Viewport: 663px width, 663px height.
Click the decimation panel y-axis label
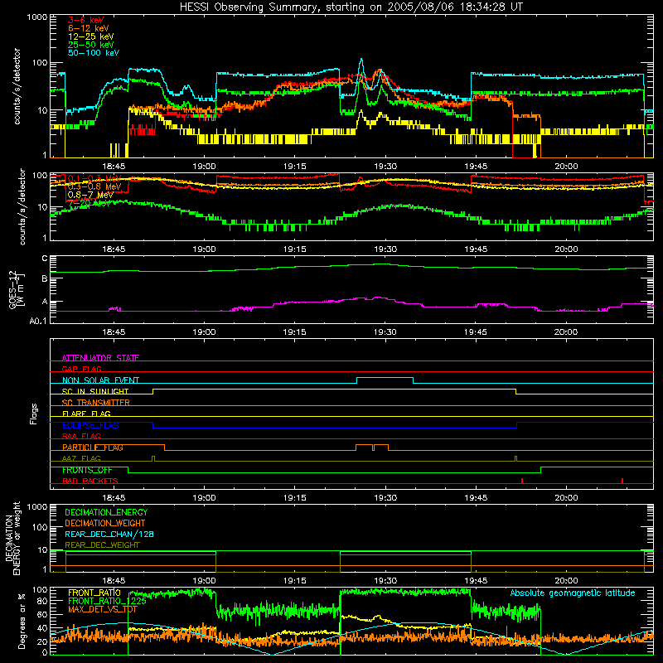click(12, 539)
